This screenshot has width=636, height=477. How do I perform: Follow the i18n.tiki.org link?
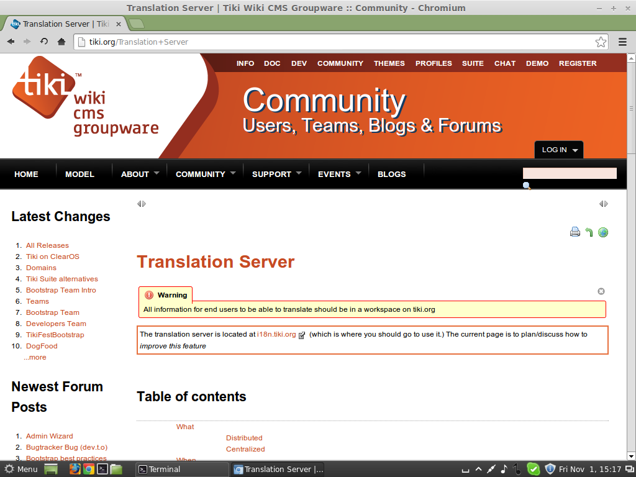tap(276, 334)
